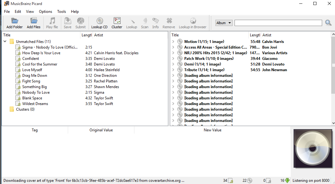Screen dimensions: 335x184
Task: Click the right pane scroll down arrow
Action: (x=333, y=123)
